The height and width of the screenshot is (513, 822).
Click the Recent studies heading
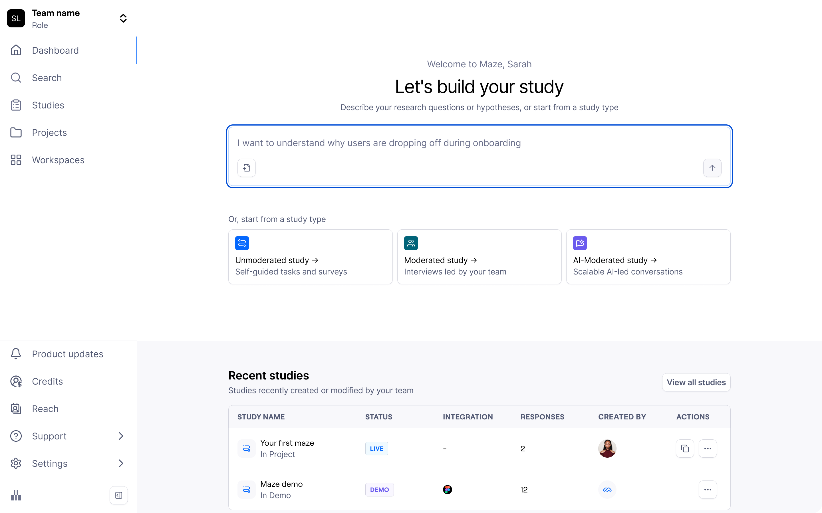click(269, 375)
